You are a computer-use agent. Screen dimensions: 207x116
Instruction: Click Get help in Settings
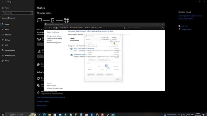(x=185, y=26)
